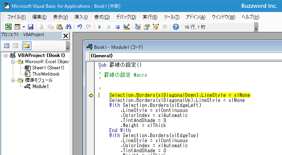The image size is (282, 155).
Task: Click the highlighted xlDiagonalDown code line
Action: click(180, 95)
